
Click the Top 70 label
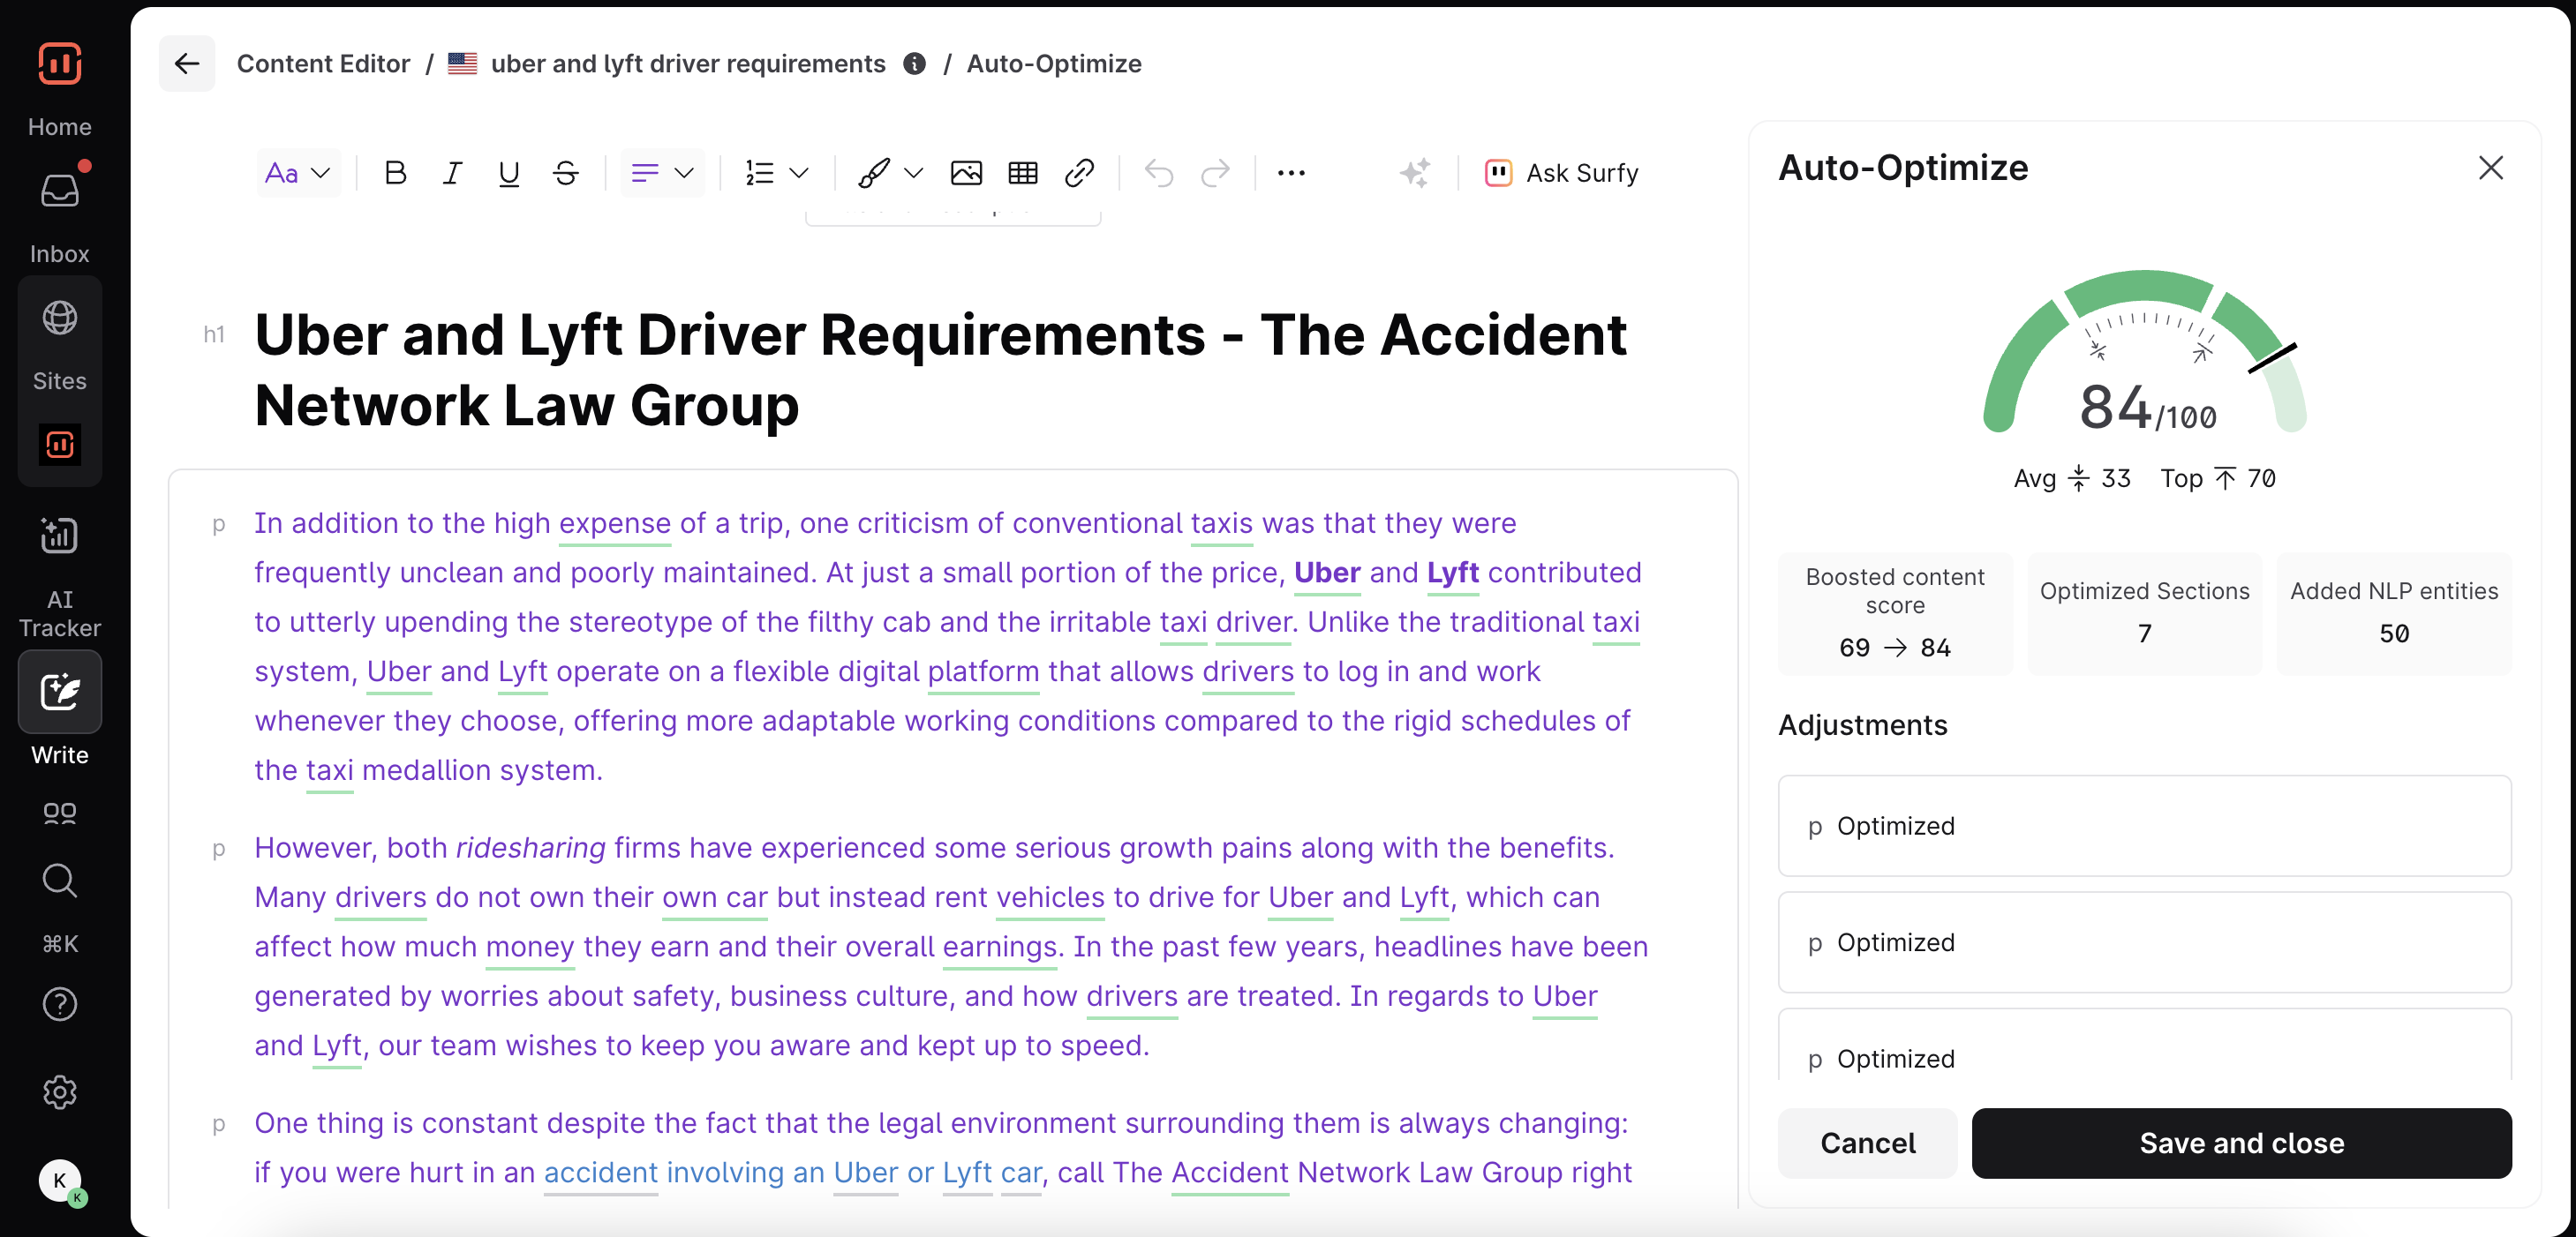[x=2218, y=478]
